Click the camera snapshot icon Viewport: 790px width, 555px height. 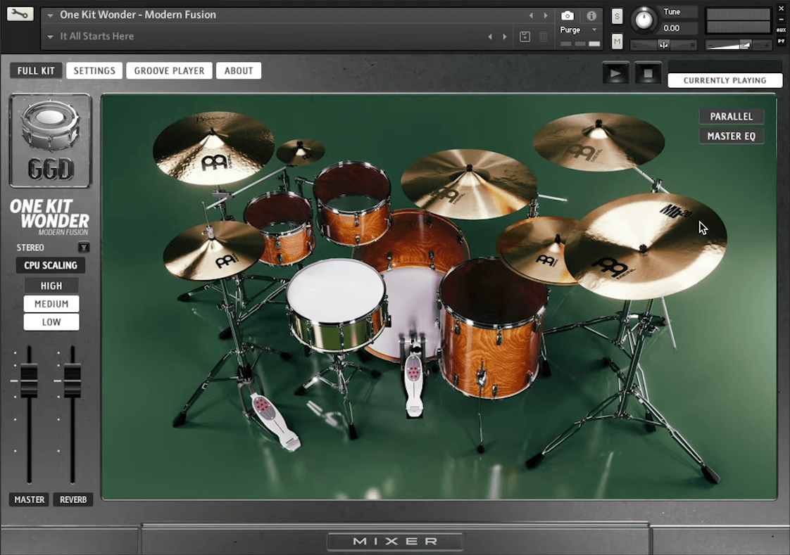coord(567,15)
